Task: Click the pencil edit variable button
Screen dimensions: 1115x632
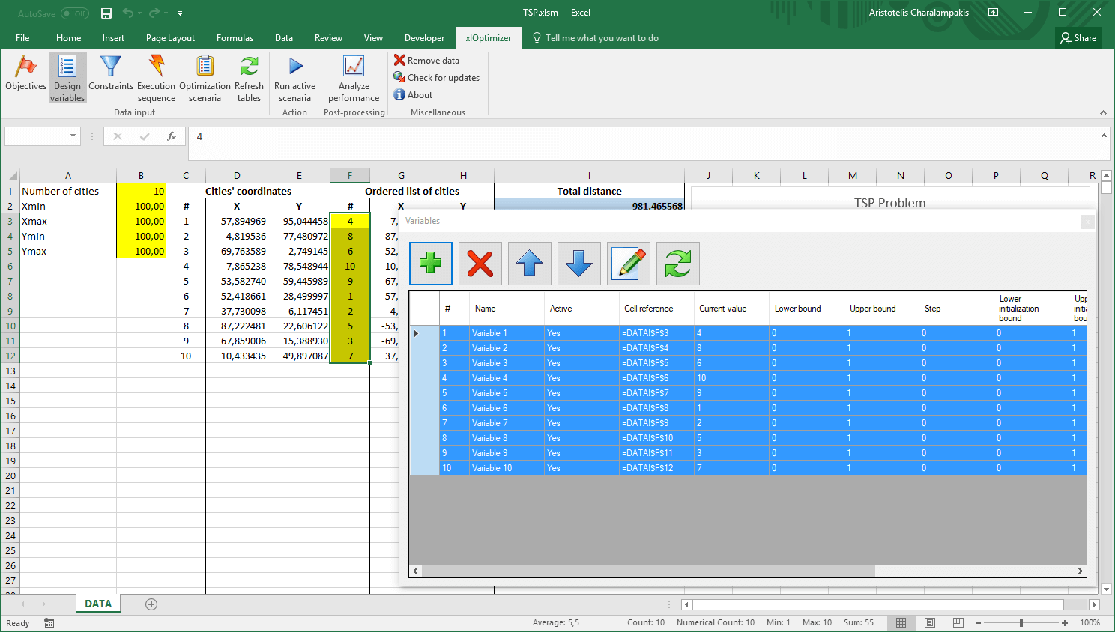Action: (629, 264)
